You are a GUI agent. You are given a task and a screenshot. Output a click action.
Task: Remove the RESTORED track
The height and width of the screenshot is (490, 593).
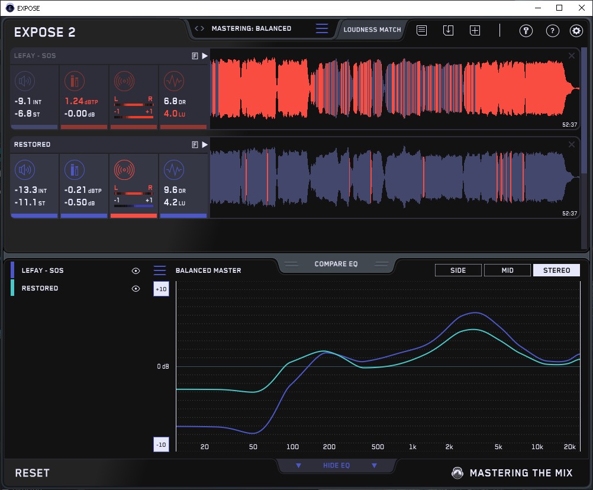click(x=572, y=145)
